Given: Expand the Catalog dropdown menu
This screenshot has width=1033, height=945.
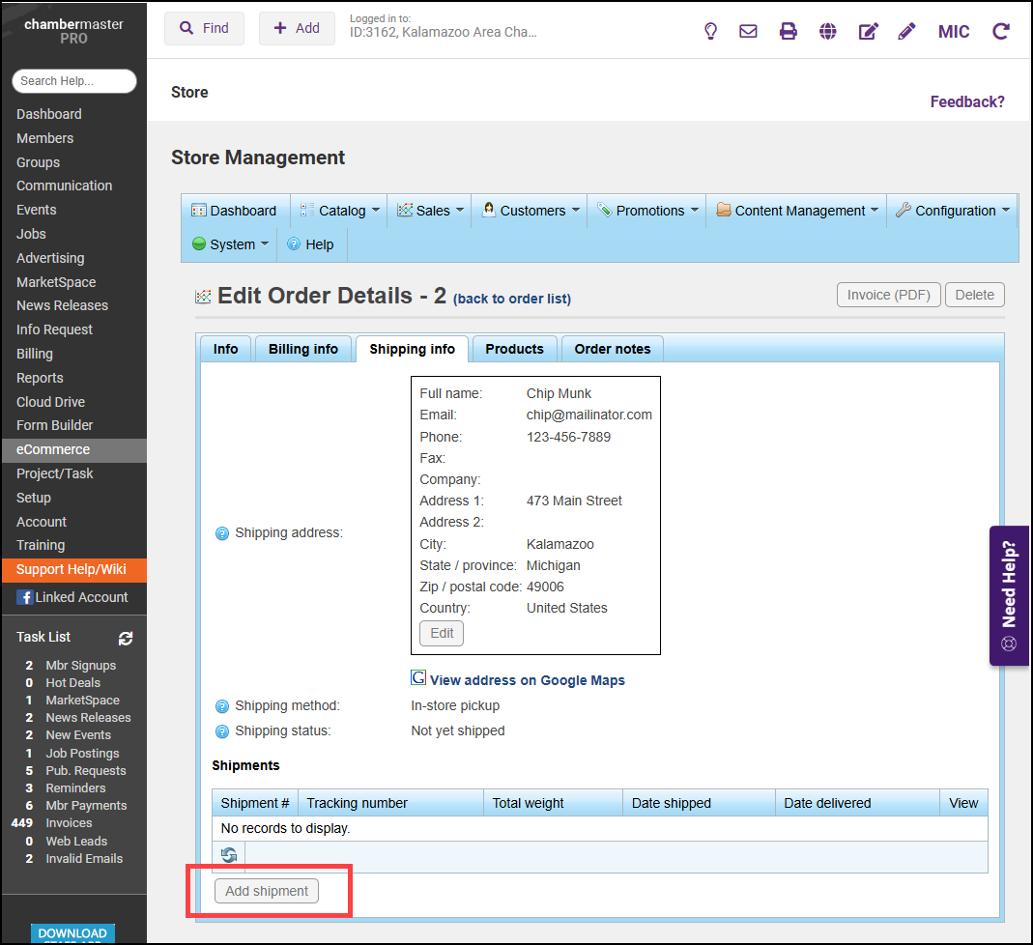Looking at the screenshot, I should pyautogui.click(x=342, y=211).
